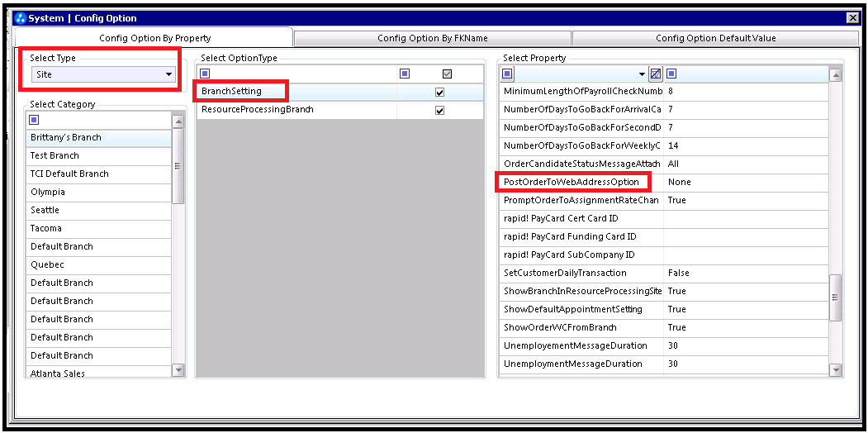
Task: Click clear-filter funnel icon in Select Property header
Action: [x=656, y=74]
